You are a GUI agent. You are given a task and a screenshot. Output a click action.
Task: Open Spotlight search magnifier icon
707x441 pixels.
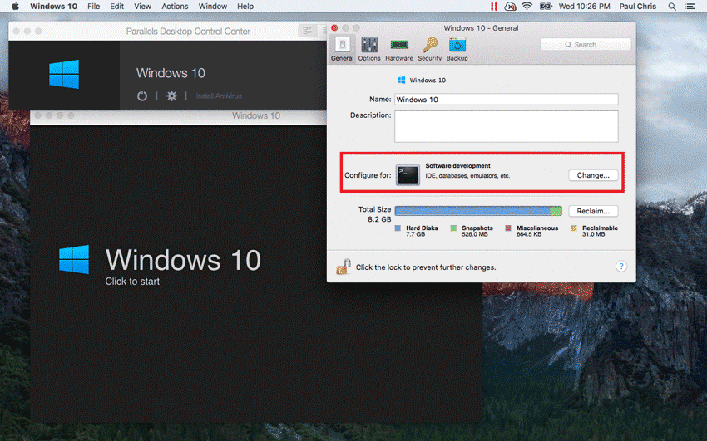coord(672,7)
